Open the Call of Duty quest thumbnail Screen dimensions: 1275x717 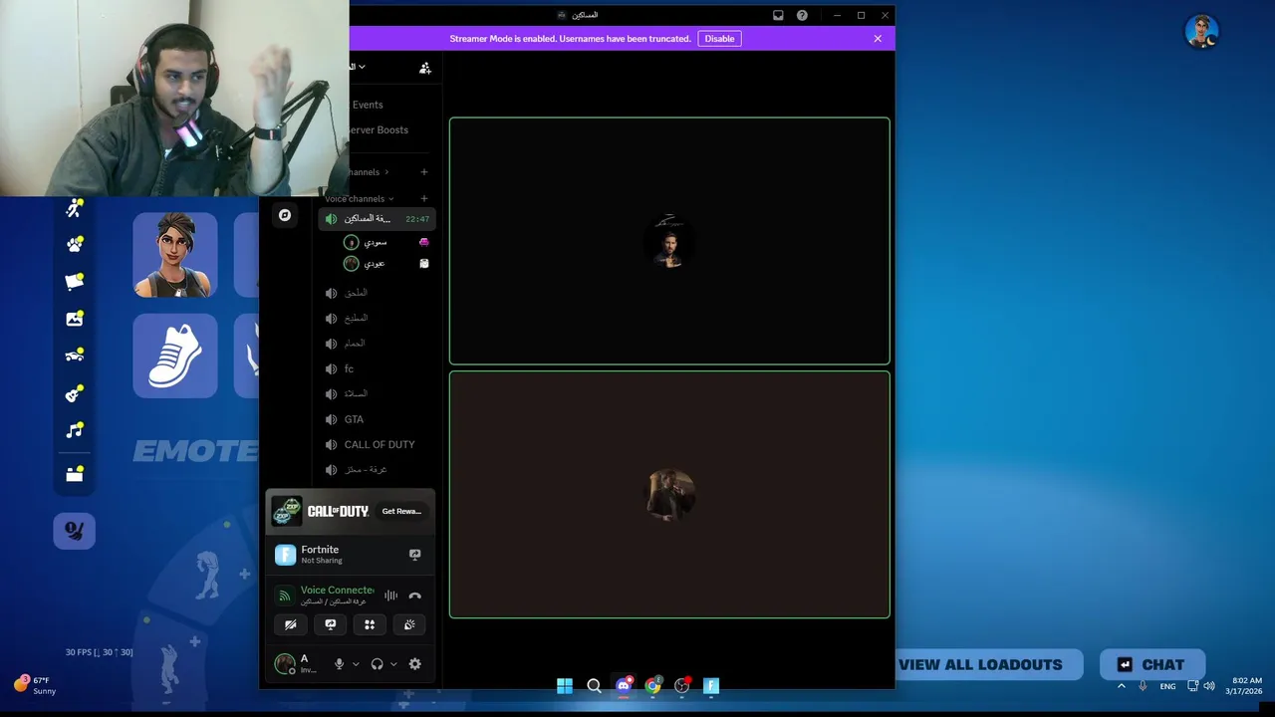point(287,511)
